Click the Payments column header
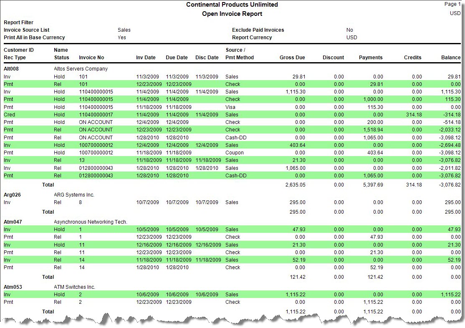This screenshot has height=328, width=465. click(x=371, y=58)
